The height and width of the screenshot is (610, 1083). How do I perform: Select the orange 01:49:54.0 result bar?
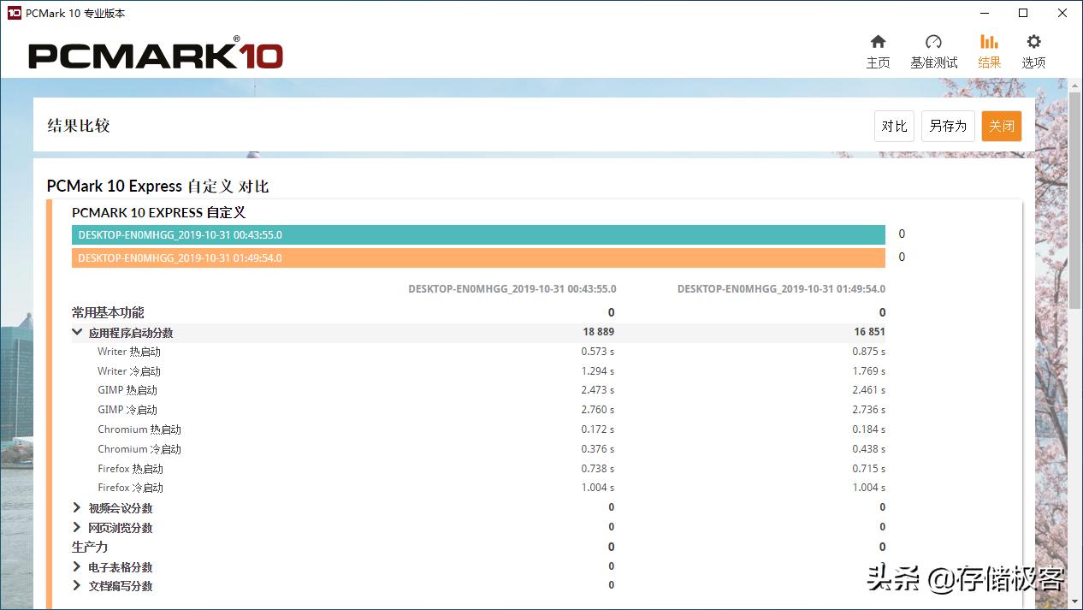pyautogui.click(x=478, y=258)
